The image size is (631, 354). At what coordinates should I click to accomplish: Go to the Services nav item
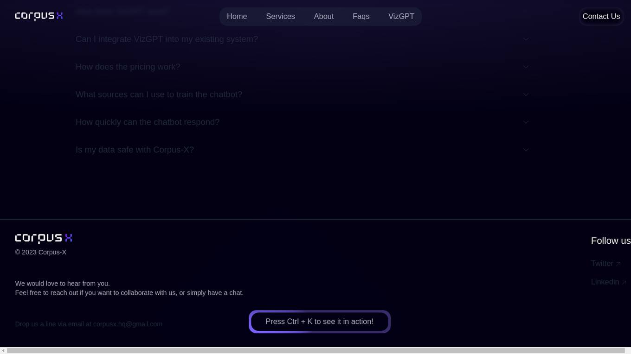tap(280, 16)
